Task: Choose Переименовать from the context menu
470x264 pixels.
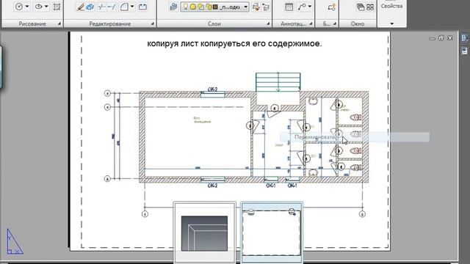Action: pyautogui.click(x=355, y=137)
